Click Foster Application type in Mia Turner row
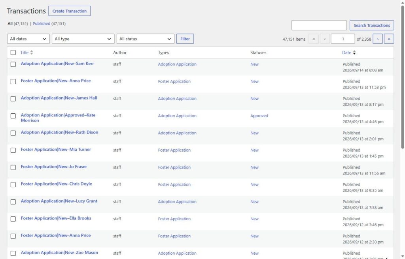405x259 pixels. tap(174, 150)
